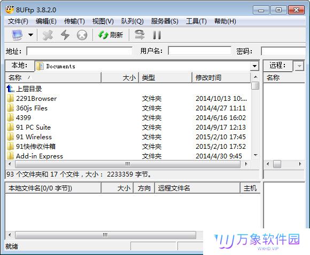Click local list scroll down arrow

(255, 155)
